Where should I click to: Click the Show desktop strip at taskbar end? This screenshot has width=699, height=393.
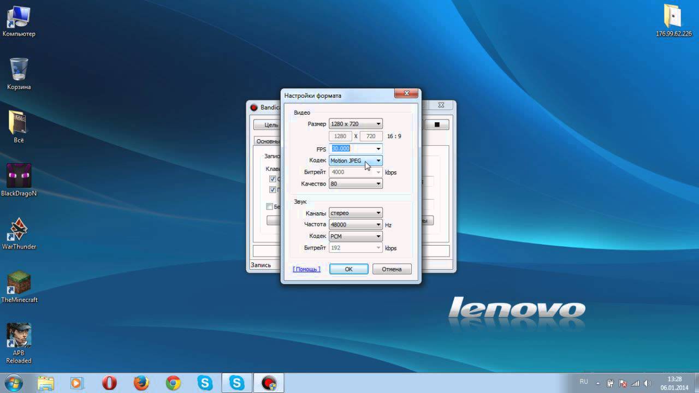695,383
